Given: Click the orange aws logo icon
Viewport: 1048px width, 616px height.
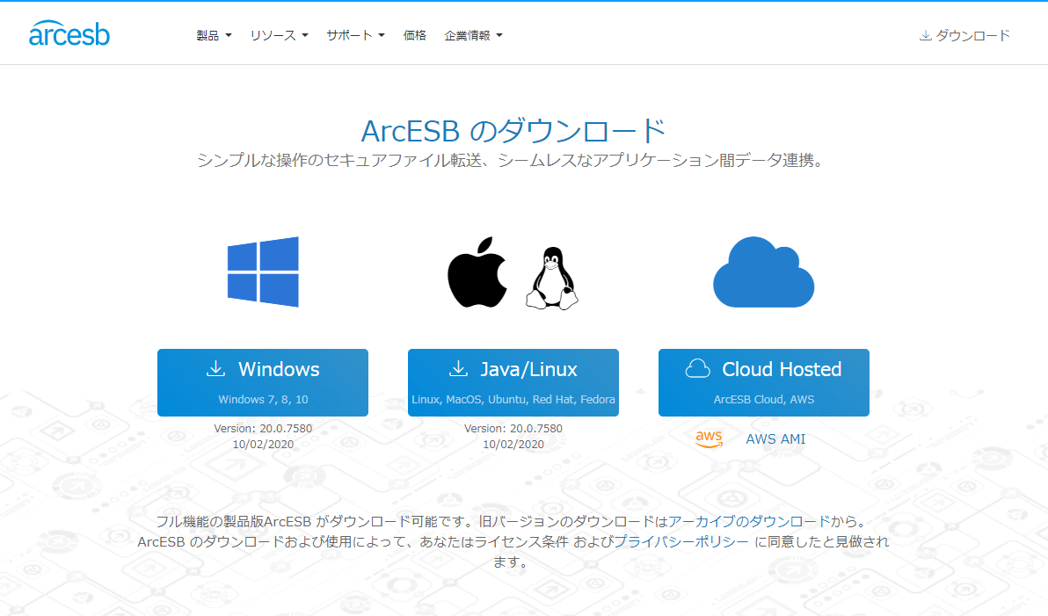Looking at the screenshot, I should click(709, 439).
